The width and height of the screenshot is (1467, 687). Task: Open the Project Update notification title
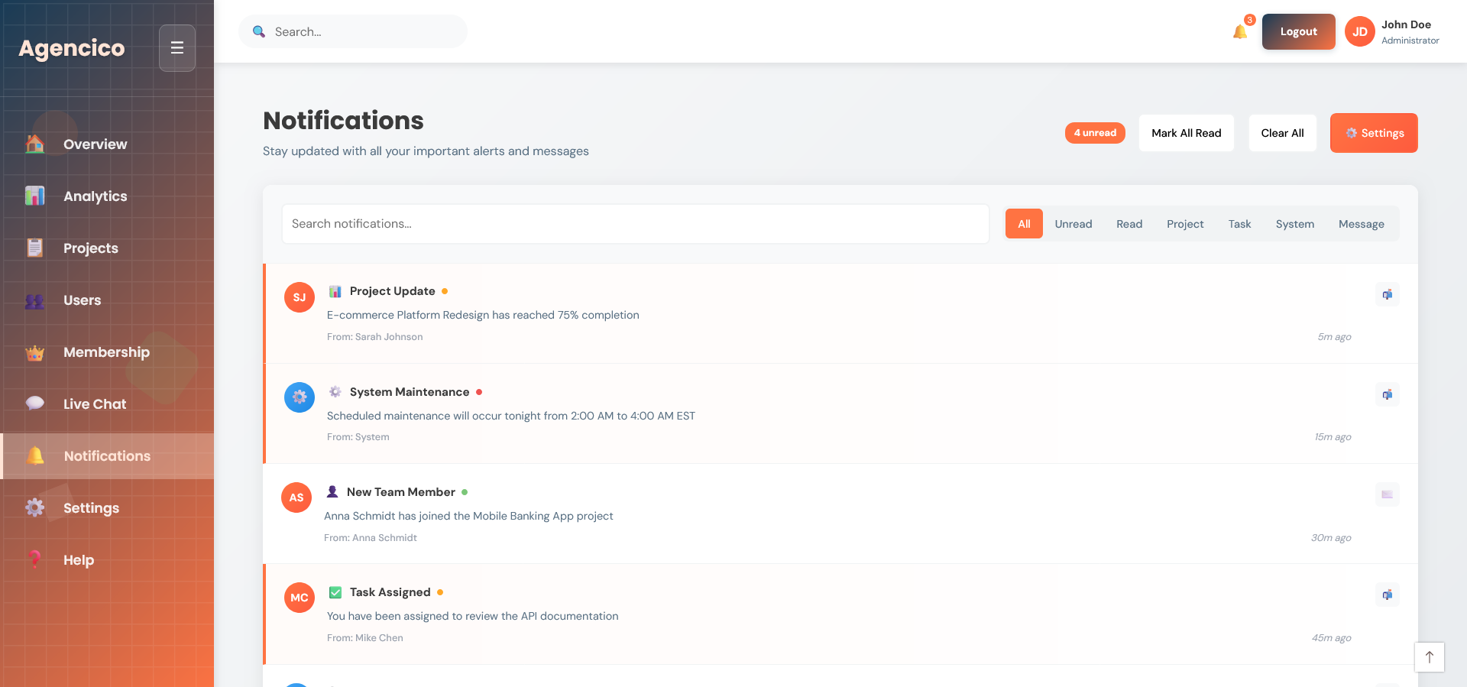pyautogui.click(x=393, y=291)
